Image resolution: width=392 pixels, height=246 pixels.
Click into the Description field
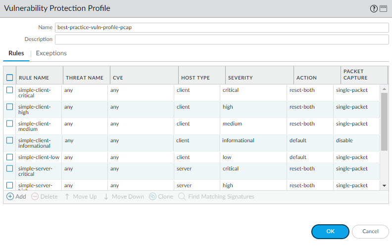tap(222, 40)
